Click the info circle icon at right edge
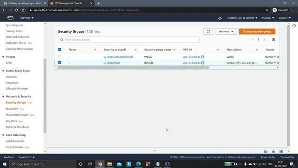Image resolution: width=298 pixels, height=168 pixels. click(x=294, y=26)
